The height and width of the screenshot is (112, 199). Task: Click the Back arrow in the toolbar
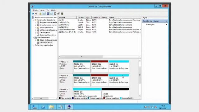[33, 14]
